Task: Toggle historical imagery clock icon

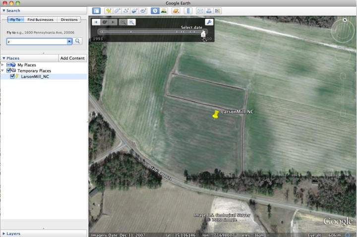Action: tap(155, 10)
